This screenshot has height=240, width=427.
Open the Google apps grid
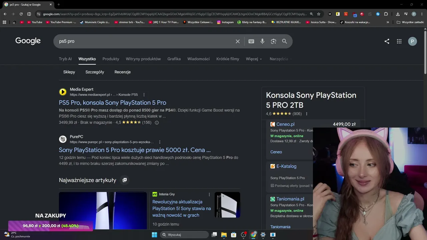[399, 41]
